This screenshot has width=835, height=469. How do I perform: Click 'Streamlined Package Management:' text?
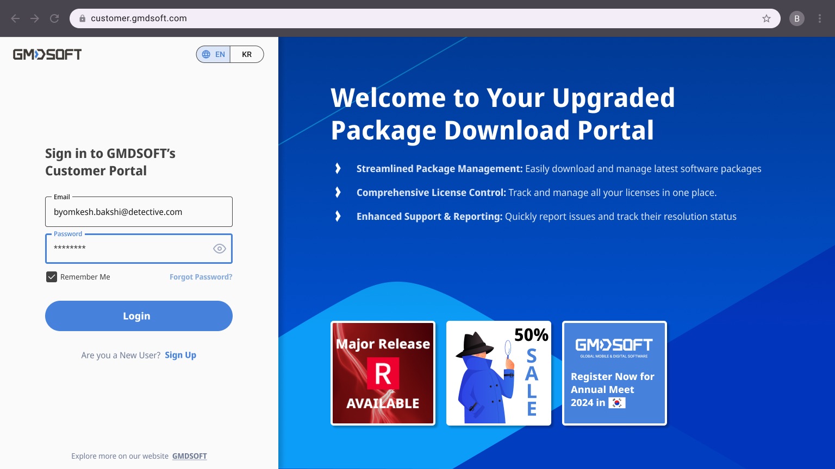pyautogui.click(x=439, y=168)
